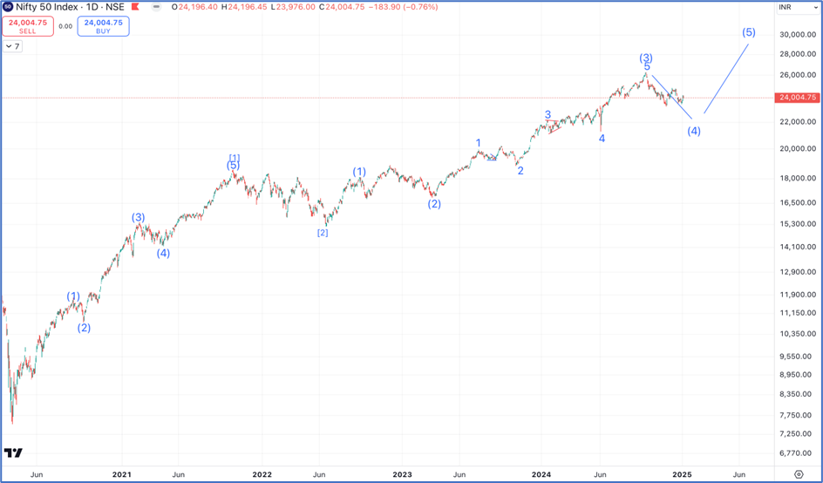Click the 10,350.00 price axis label
This screenshot has width=823, height=483.
pyautogui.click(x=797, y=334)
